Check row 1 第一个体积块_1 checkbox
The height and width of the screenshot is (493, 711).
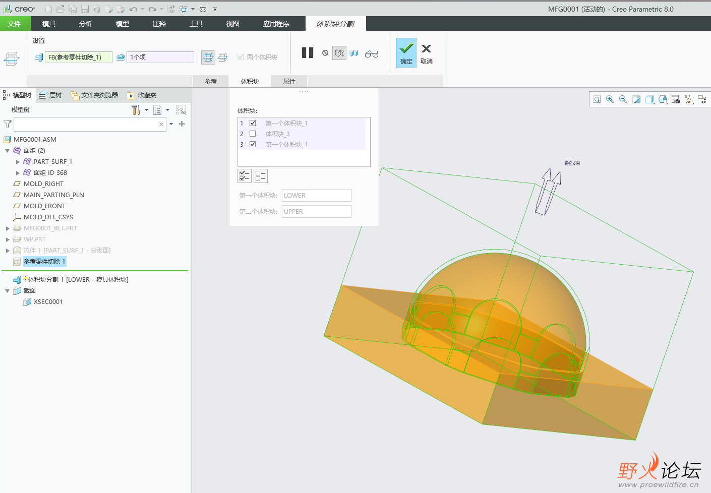253,123
